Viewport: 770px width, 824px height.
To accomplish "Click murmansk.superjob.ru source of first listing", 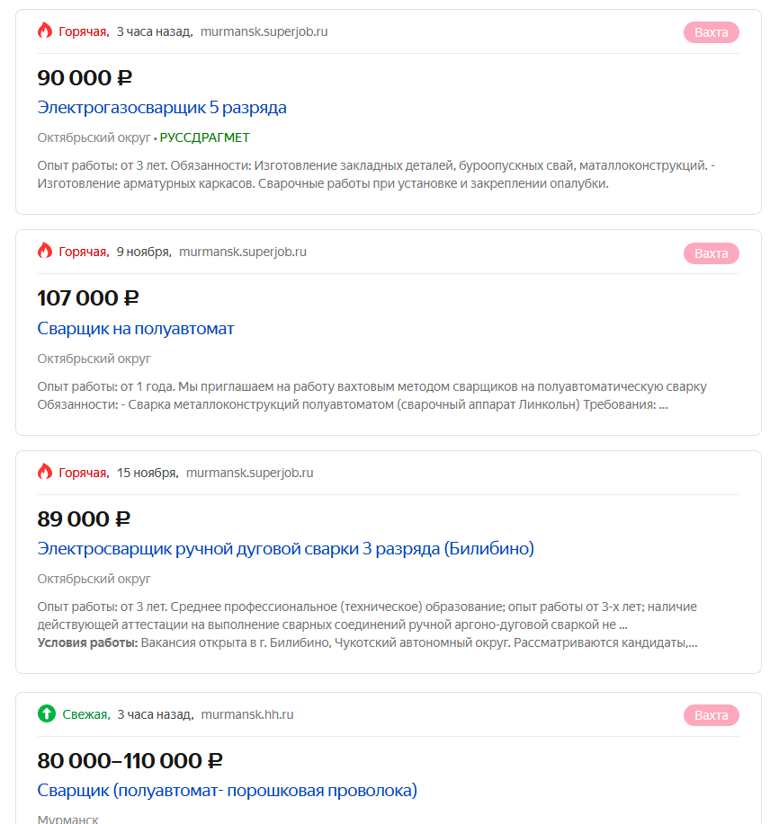I will click(264, 31).
